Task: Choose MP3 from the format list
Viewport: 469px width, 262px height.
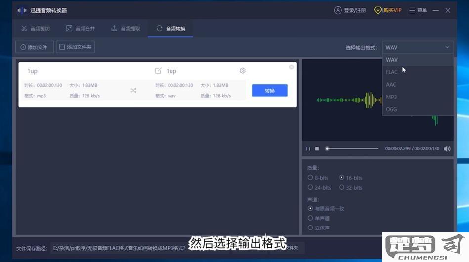Action: coord(418,97)
